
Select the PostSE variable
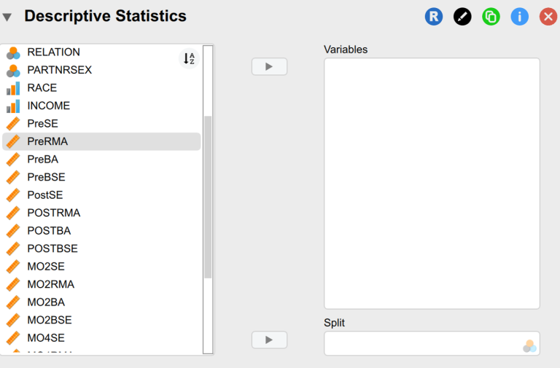[x=44, y=195]
